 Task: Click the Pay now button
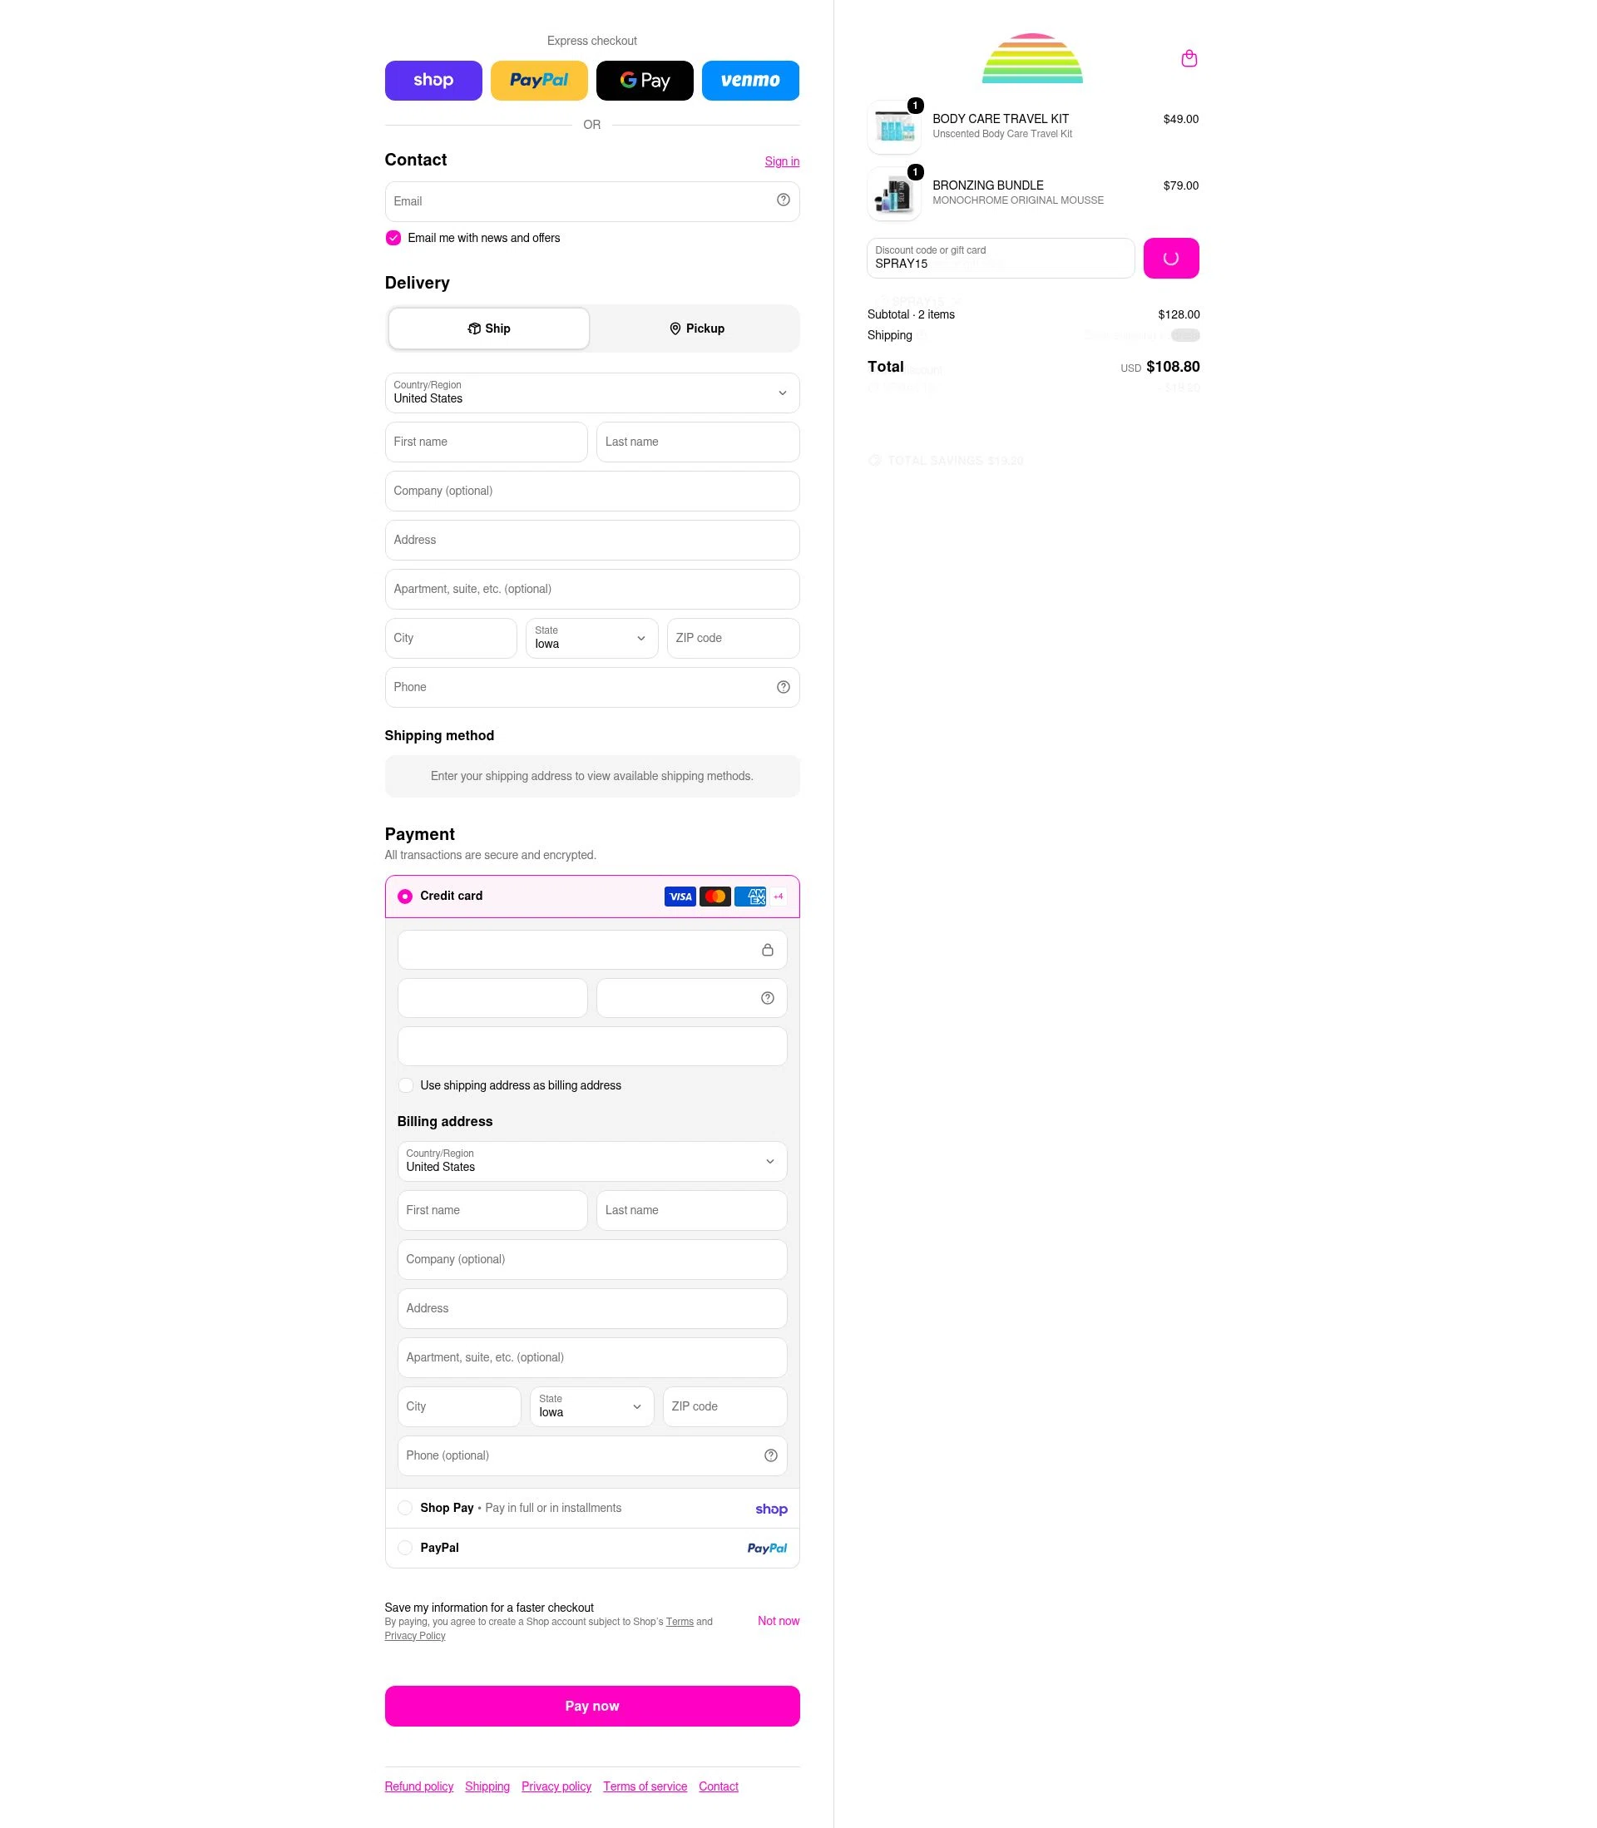(x=591, y=1706)
